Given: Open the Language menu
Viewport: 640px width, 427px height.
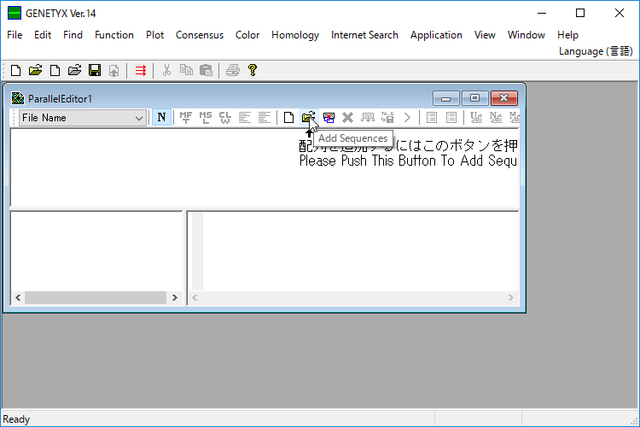Looking at the screenshot, I should pyautogui.click(x=596, y=51).
